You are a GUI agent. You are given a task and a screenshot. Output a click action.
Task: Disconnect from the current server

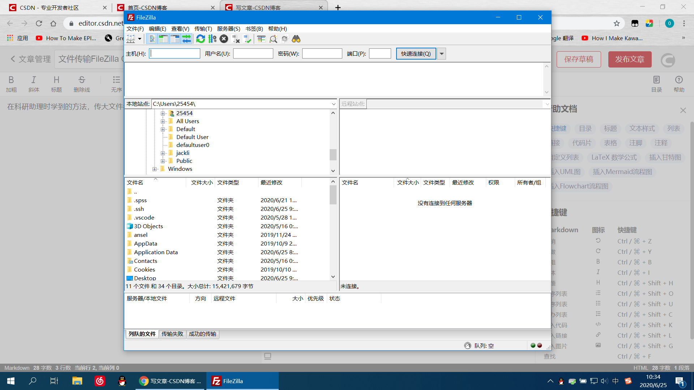236,39
